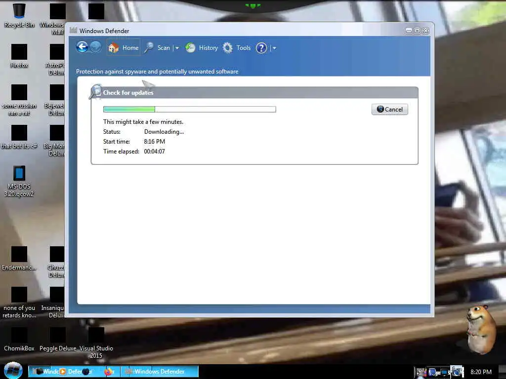Select the Peggle Deluxe desktop icon
Screen dimensions: 506x379
tap(58, 340)
